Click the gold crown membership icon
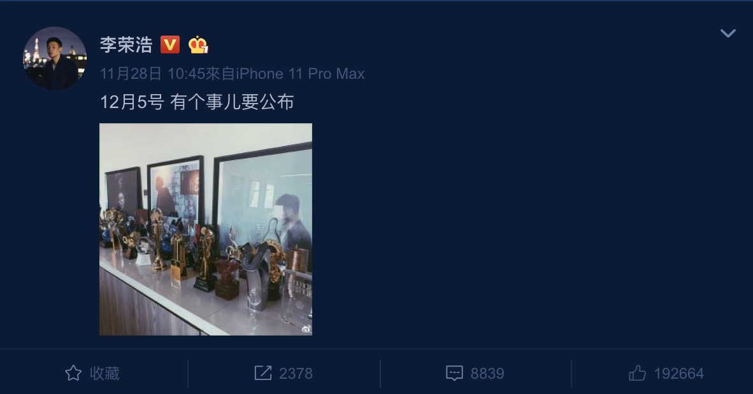The width and height of the screenshot is (753, 394). [x=198, y=45]
